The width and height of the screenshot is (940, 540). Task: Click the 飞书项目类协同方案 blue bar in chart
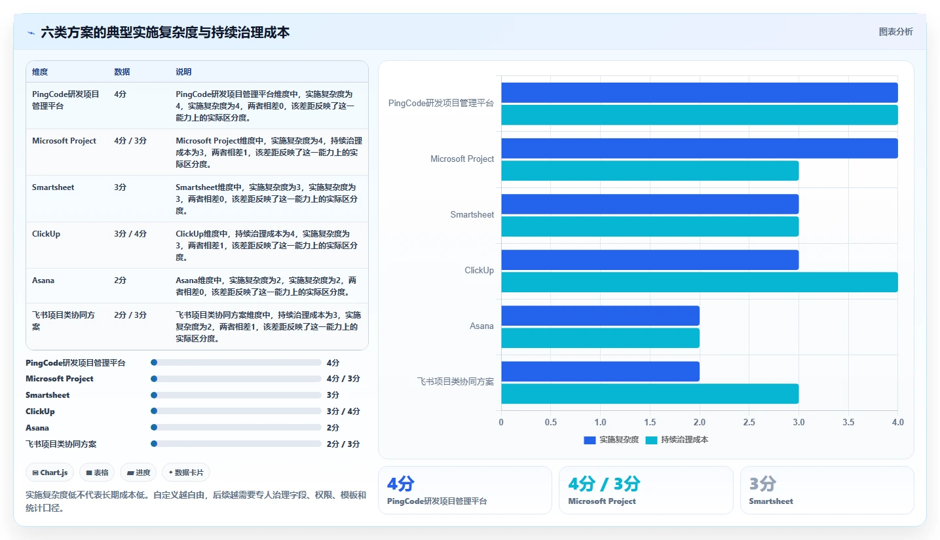coord(601,371)
